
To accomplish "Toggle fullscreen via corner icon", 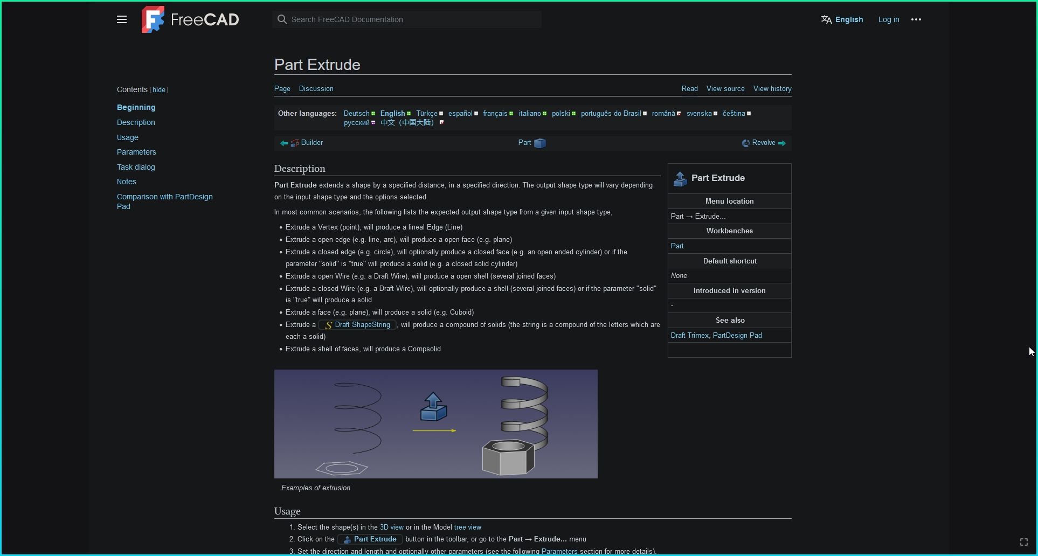I will click(1024, 542).
